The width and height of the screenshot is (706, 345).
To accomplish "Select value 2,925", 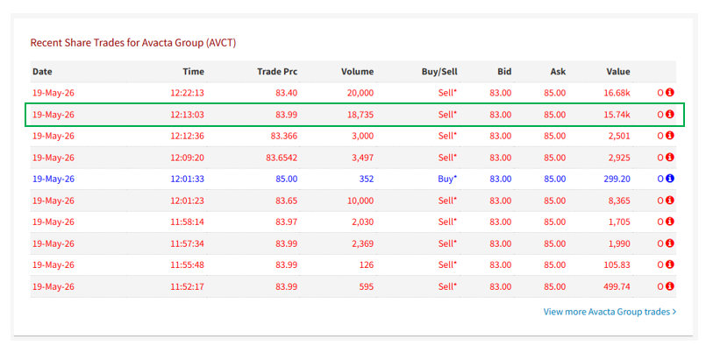I will tap(619, 158).
